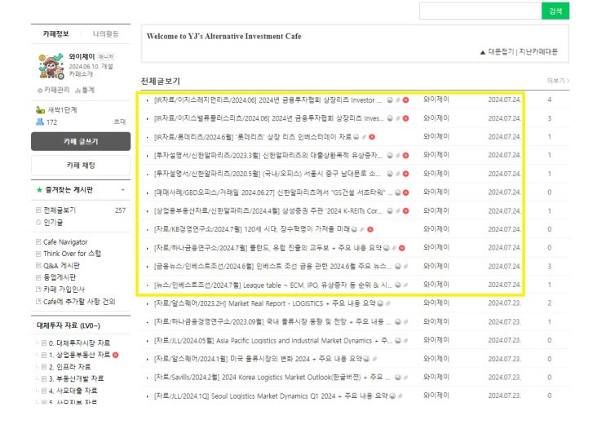Click the settings badge on the cafe profile image
606x429 pixels.
coord(60,76)
